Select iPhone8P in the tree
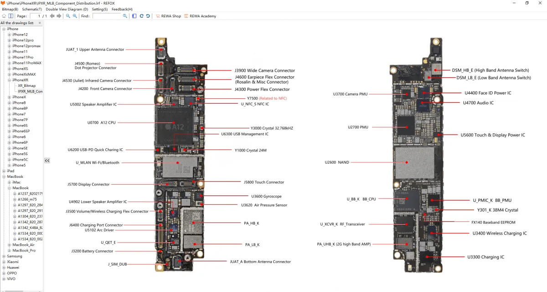 20,108
